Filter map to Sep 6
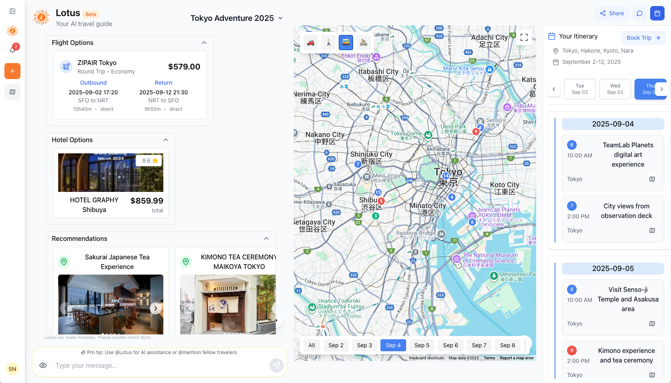 tap(451, 345)
